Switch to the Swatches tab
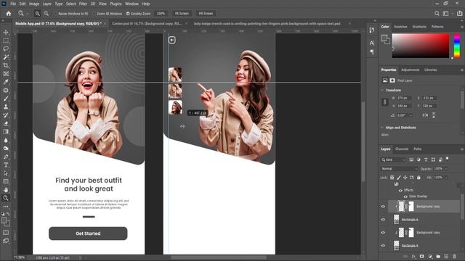Viewport: 465px width, 261px height. coord(400,27)
